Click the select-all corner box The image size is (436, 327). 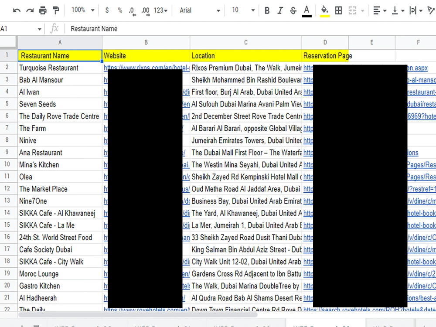8,42
